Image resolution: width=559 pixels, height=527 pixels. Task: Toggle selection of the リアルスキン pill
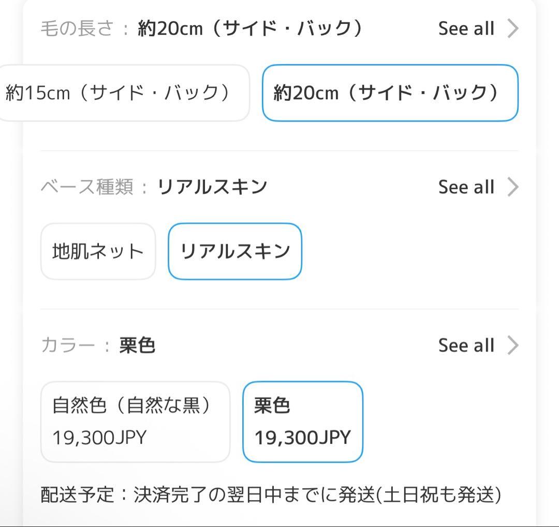pos(235,251)
